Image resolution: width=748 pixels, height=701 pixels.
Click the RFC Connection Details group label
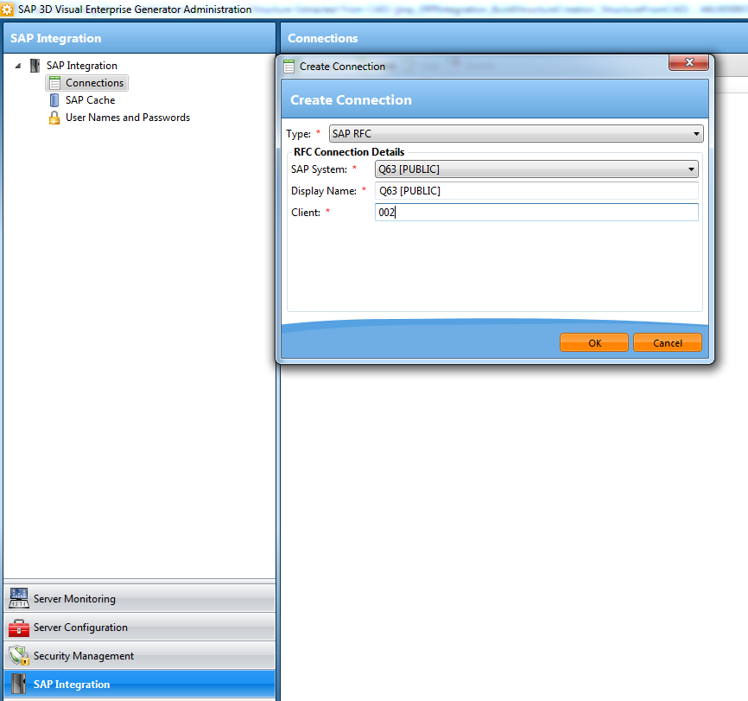click(349, 152)
